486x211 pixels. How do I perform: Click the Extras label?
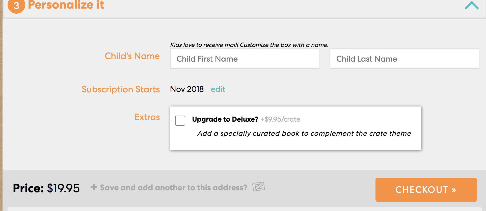(147, 117)
